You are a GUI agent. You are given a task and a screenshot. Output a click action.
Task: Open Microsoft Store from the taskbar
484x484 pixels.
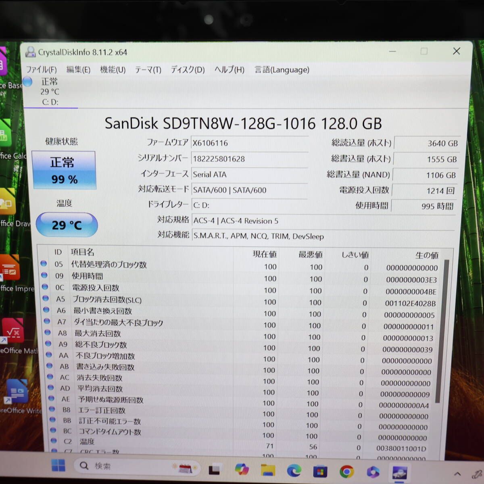(x=320, y=471)
